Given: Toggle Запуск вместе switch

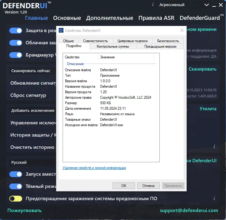Looking at the screenshot, I should pos(16,174).
